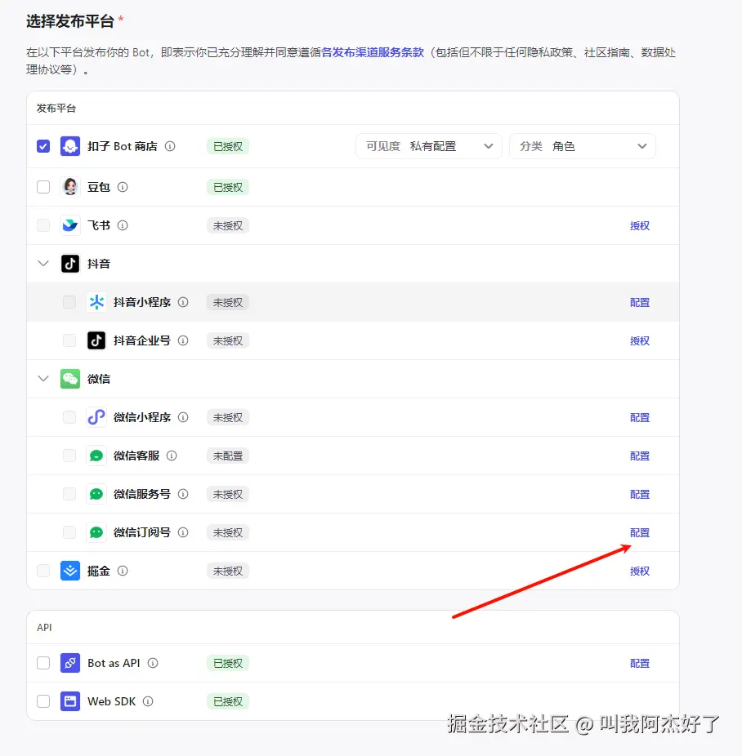Open the 分类 角色 dropdown
This screenshot has height=756, width=742.
[x=583, y=146]
